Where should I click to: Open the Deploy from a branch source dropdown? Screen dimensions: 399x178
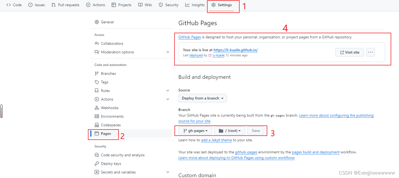[x=202, y=98]
